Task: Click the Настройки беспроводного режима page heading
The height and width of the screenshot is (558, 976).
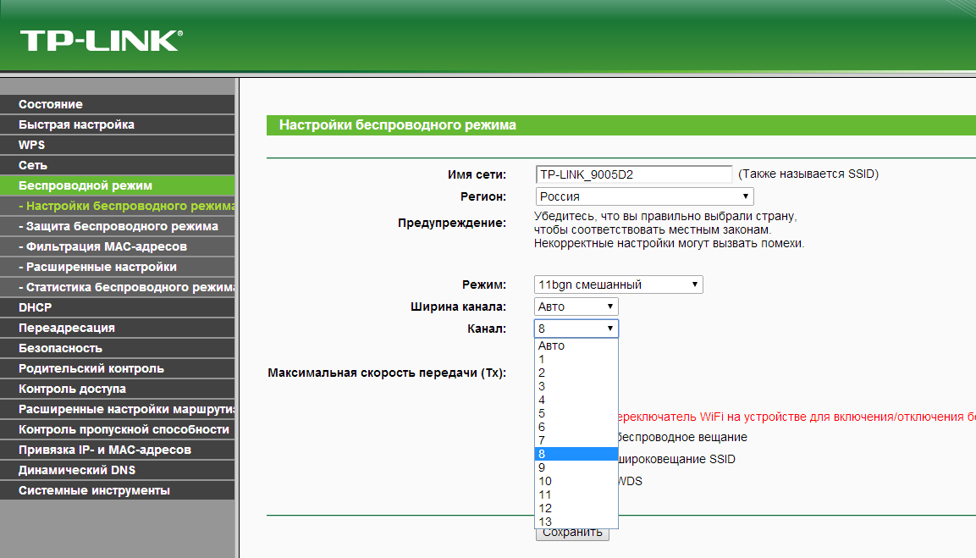Action: pos(398,125)
